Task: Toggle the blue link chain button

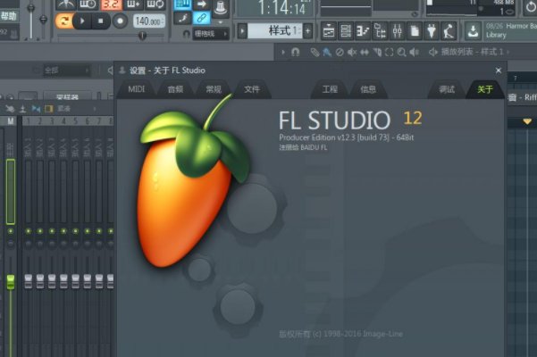Action: (x=202, y=18)
